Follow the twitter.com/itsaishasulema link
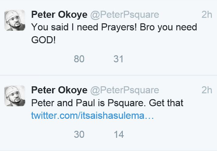217x151 pixels. click(x=93, y=115)
